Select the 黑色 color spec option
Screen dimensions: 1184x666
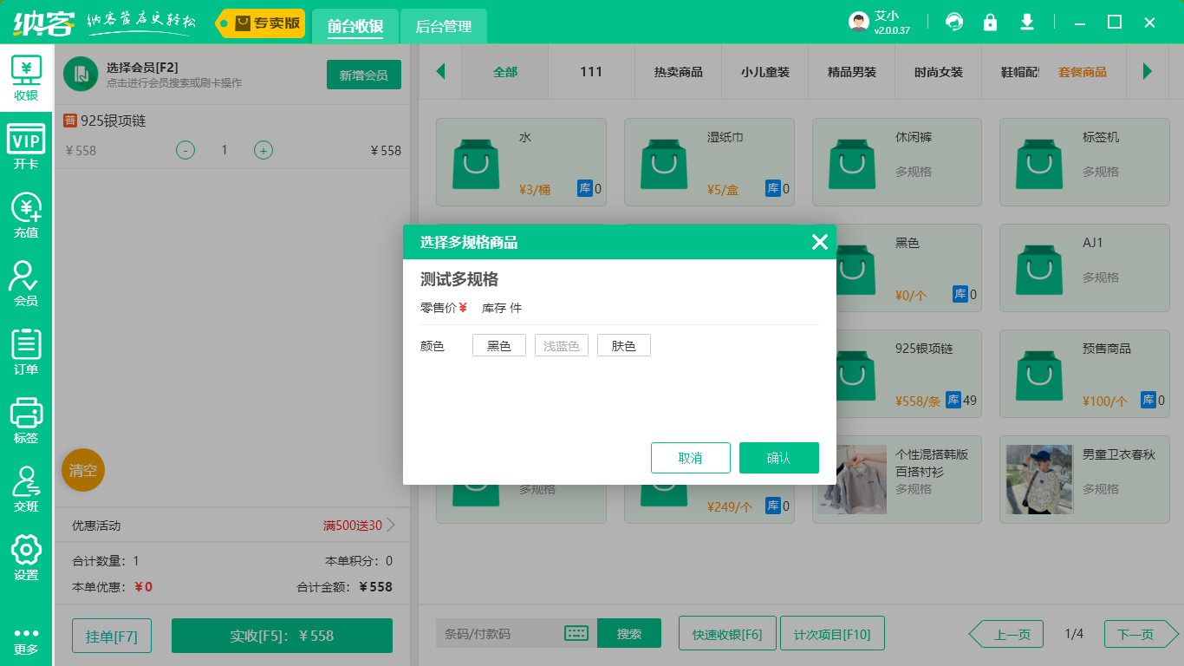498,344
